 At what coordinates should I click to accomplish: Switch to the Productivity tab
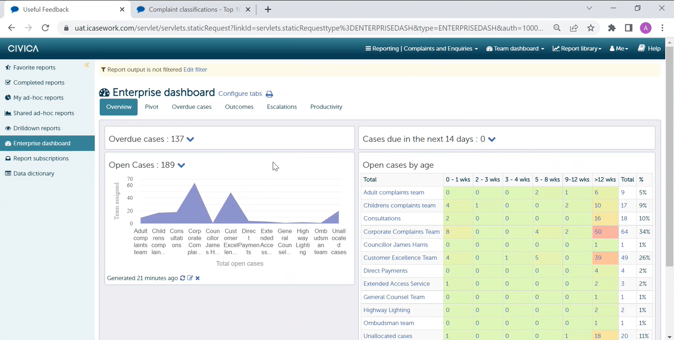coord(326,107)
